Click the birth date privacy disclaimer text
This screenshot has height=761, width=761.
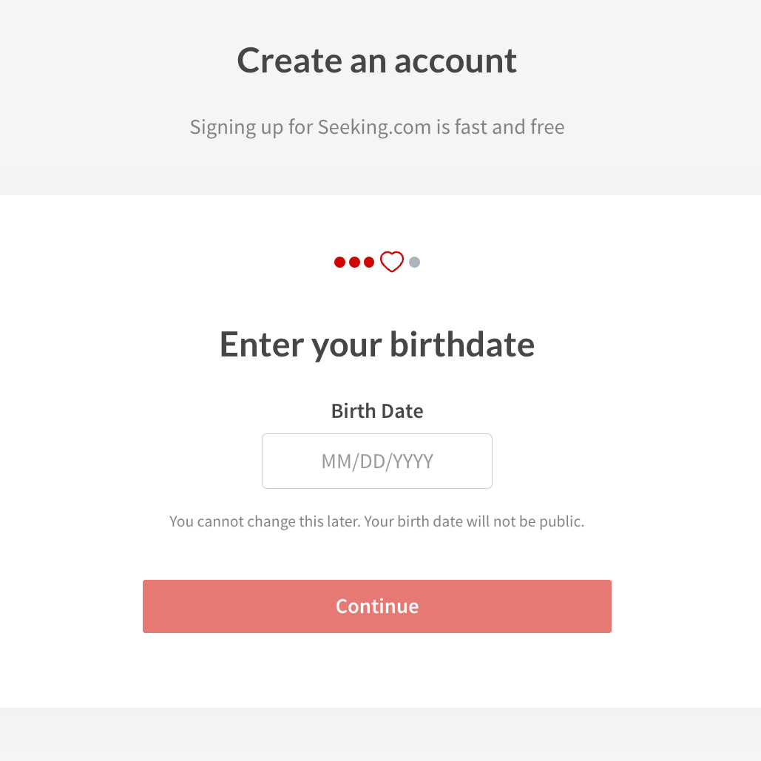377,521
